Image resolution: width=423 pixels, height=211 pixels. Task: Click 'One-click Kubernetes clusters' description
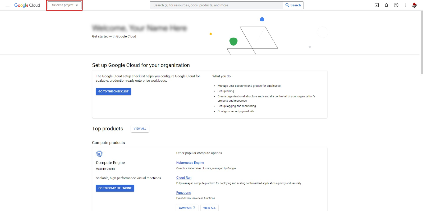pos(206,169)
